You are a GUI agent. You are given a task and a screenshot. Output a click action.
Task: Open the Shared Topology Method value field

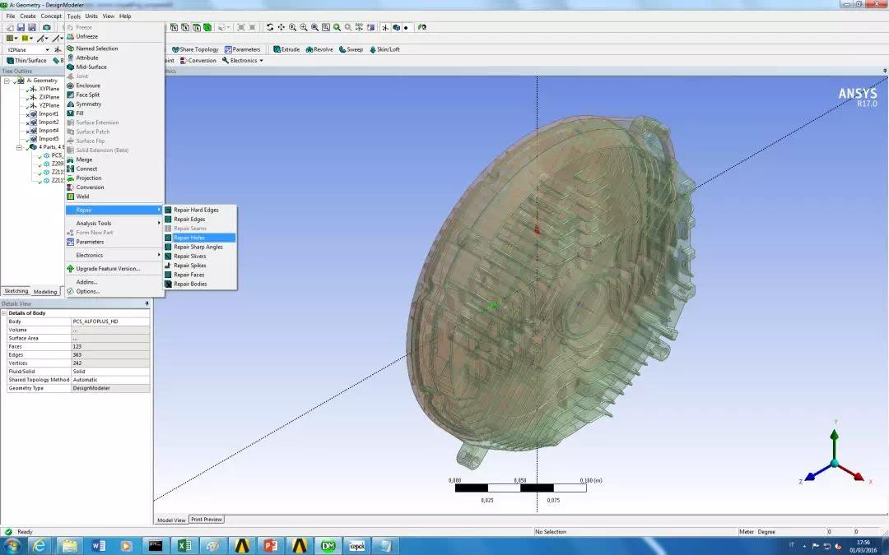coord(110,380)
